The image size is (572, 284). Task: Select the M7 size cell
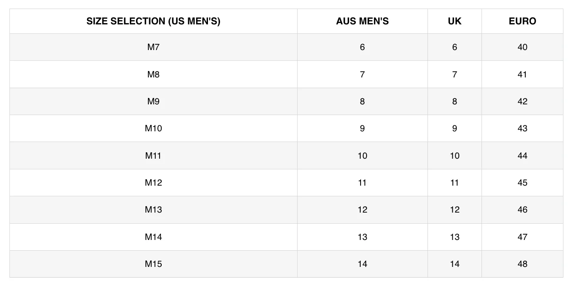pos(153,47)
